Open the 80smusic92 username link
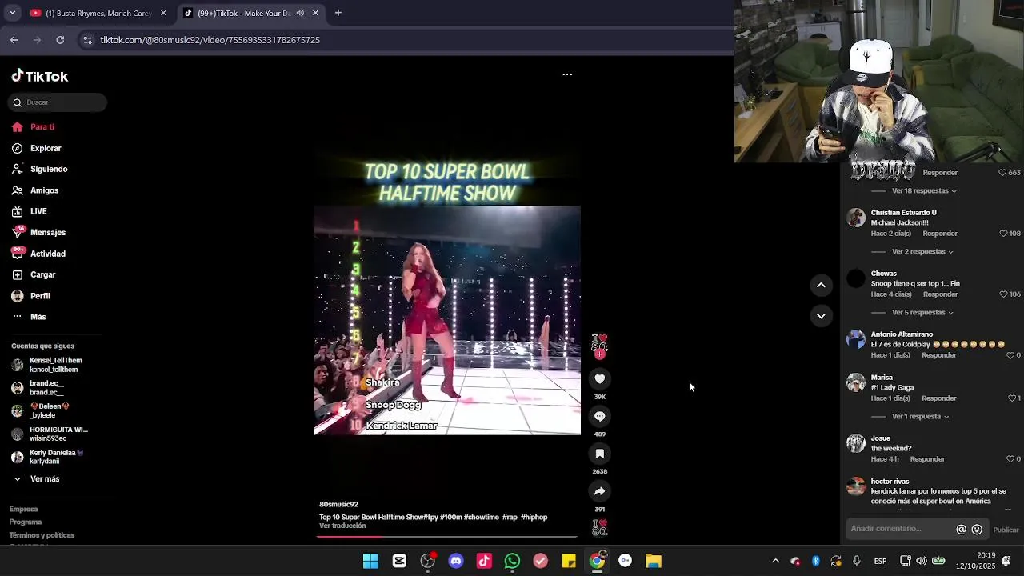 [x=338, y=505]
